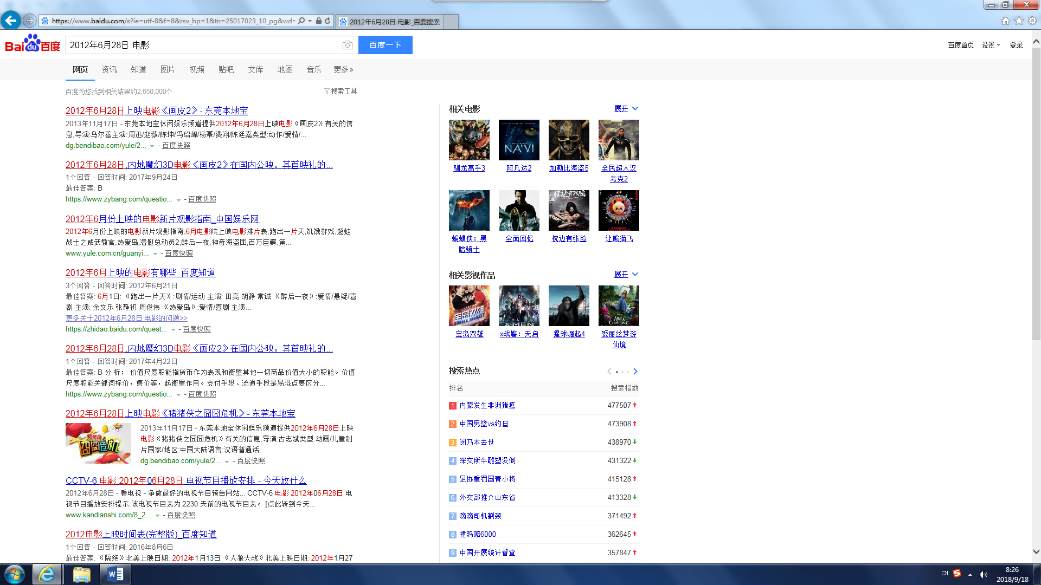1041x585 pixels.
Task: Switch to the 资讯 tab
Action: point(109,69)
